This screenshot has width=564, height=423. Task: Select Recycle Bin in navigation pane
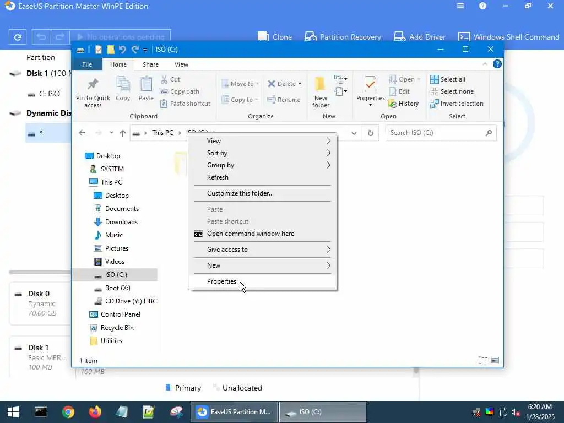(111, 328)
